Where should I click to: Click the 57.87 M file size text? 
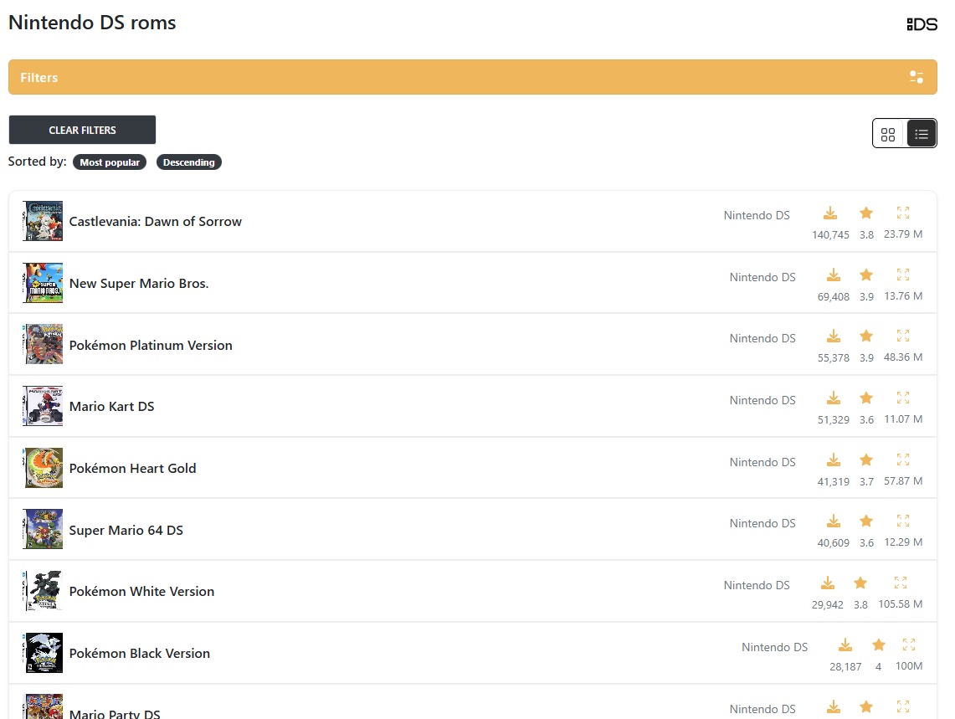[x=902, y=480]
